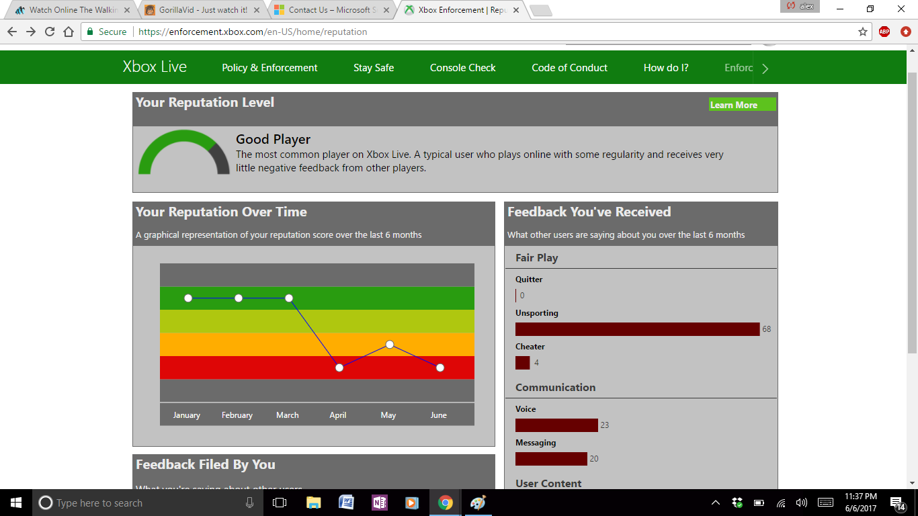Click the February reputation data point
The width and height of the screenshot is (918, 516).
(239, 298)
